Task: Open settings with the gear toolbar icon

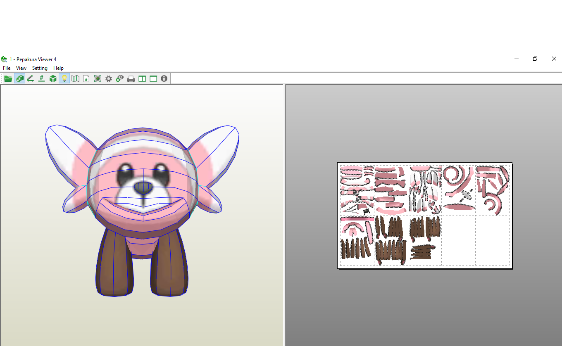Action: [109, 78]
